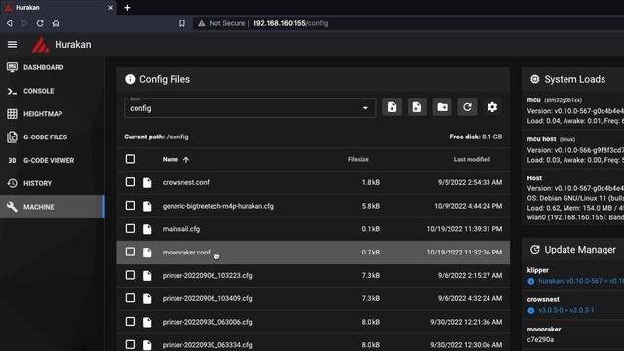Click the Config Files info icon

pos(130,79)
